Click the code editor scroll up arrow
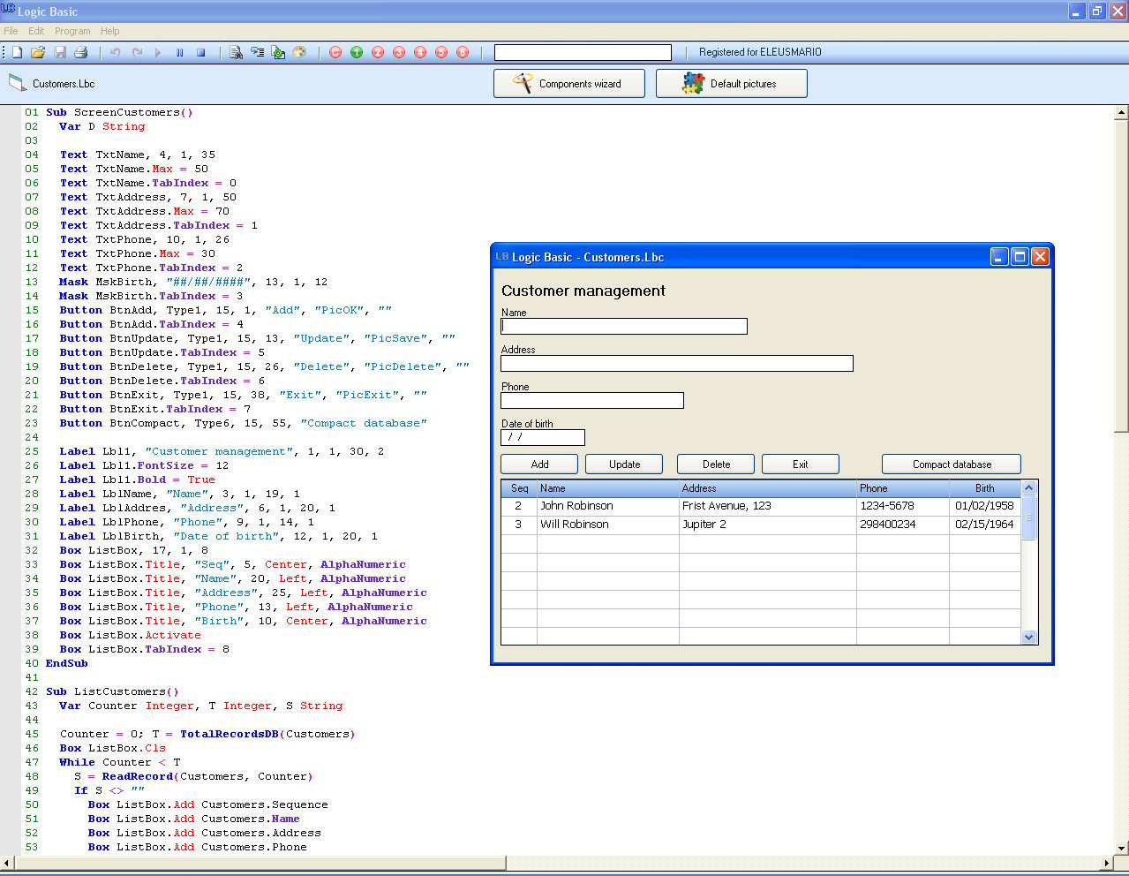The width and height of the screenshot is (1129, 876). point(1121,113)
